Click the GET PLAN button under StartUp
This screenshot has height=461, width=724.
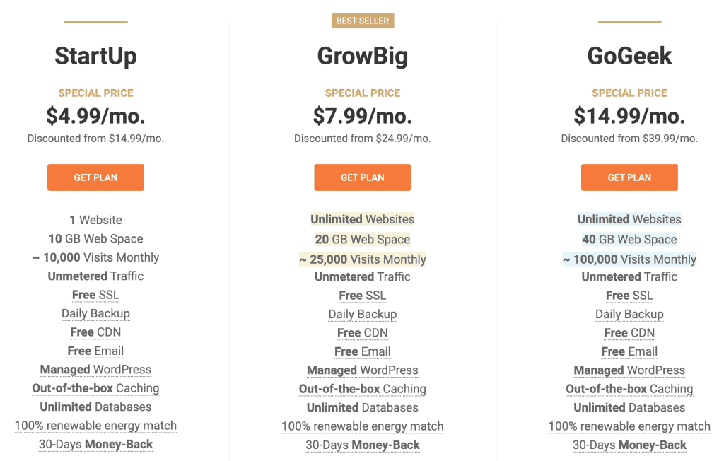click(95, 177)
